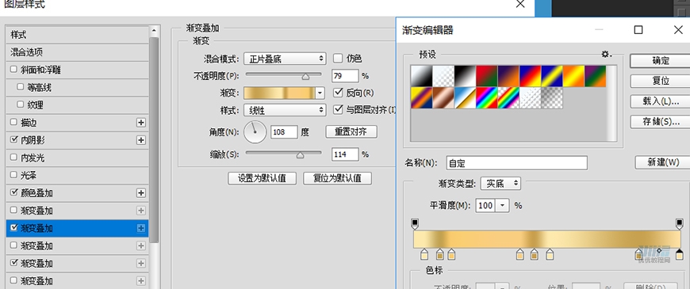This screenshot has height=289, width=690.
Task: Click the 名称 field containing 自定
Action: point(516,163)
